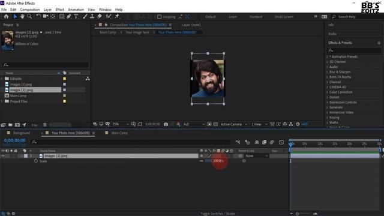Image resolution: width=384 pixels, height=216 pixels.
Task: Click the new composition icon in Project panel
Action: pos(17,125)
